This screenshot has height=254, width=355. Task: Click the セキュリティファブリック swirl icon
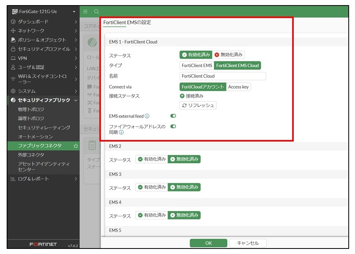point(13,100)
